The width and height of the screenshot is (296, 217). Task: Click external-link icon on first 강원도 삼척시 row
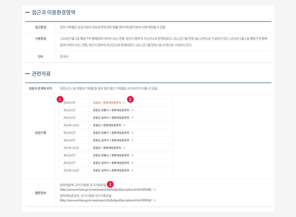coord(132,118)
